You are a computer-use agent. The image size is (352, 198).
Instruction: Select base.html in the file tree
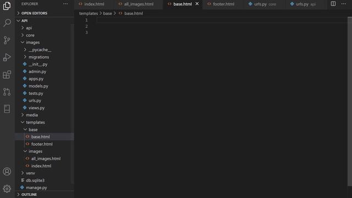click(45, 137)
